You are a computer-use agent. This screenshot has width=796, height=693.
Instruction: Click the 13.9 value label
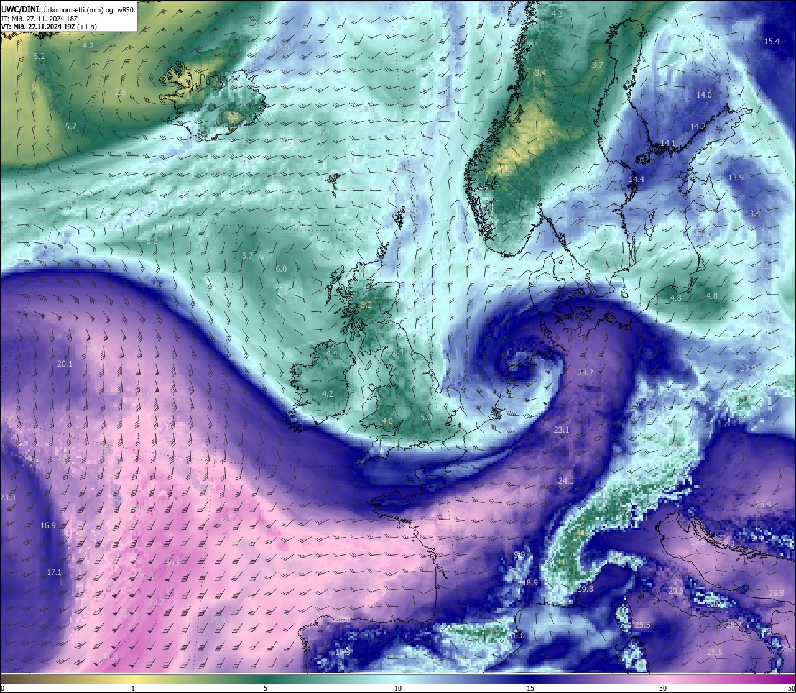(736, 178)
